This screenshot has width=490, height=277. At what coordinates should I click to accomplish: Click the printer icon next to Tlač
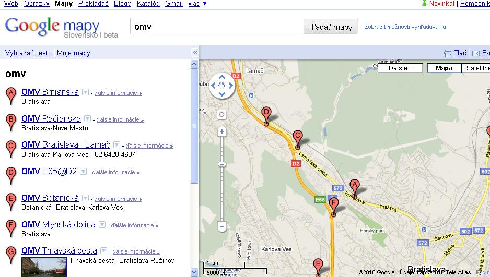click(448, 53)
